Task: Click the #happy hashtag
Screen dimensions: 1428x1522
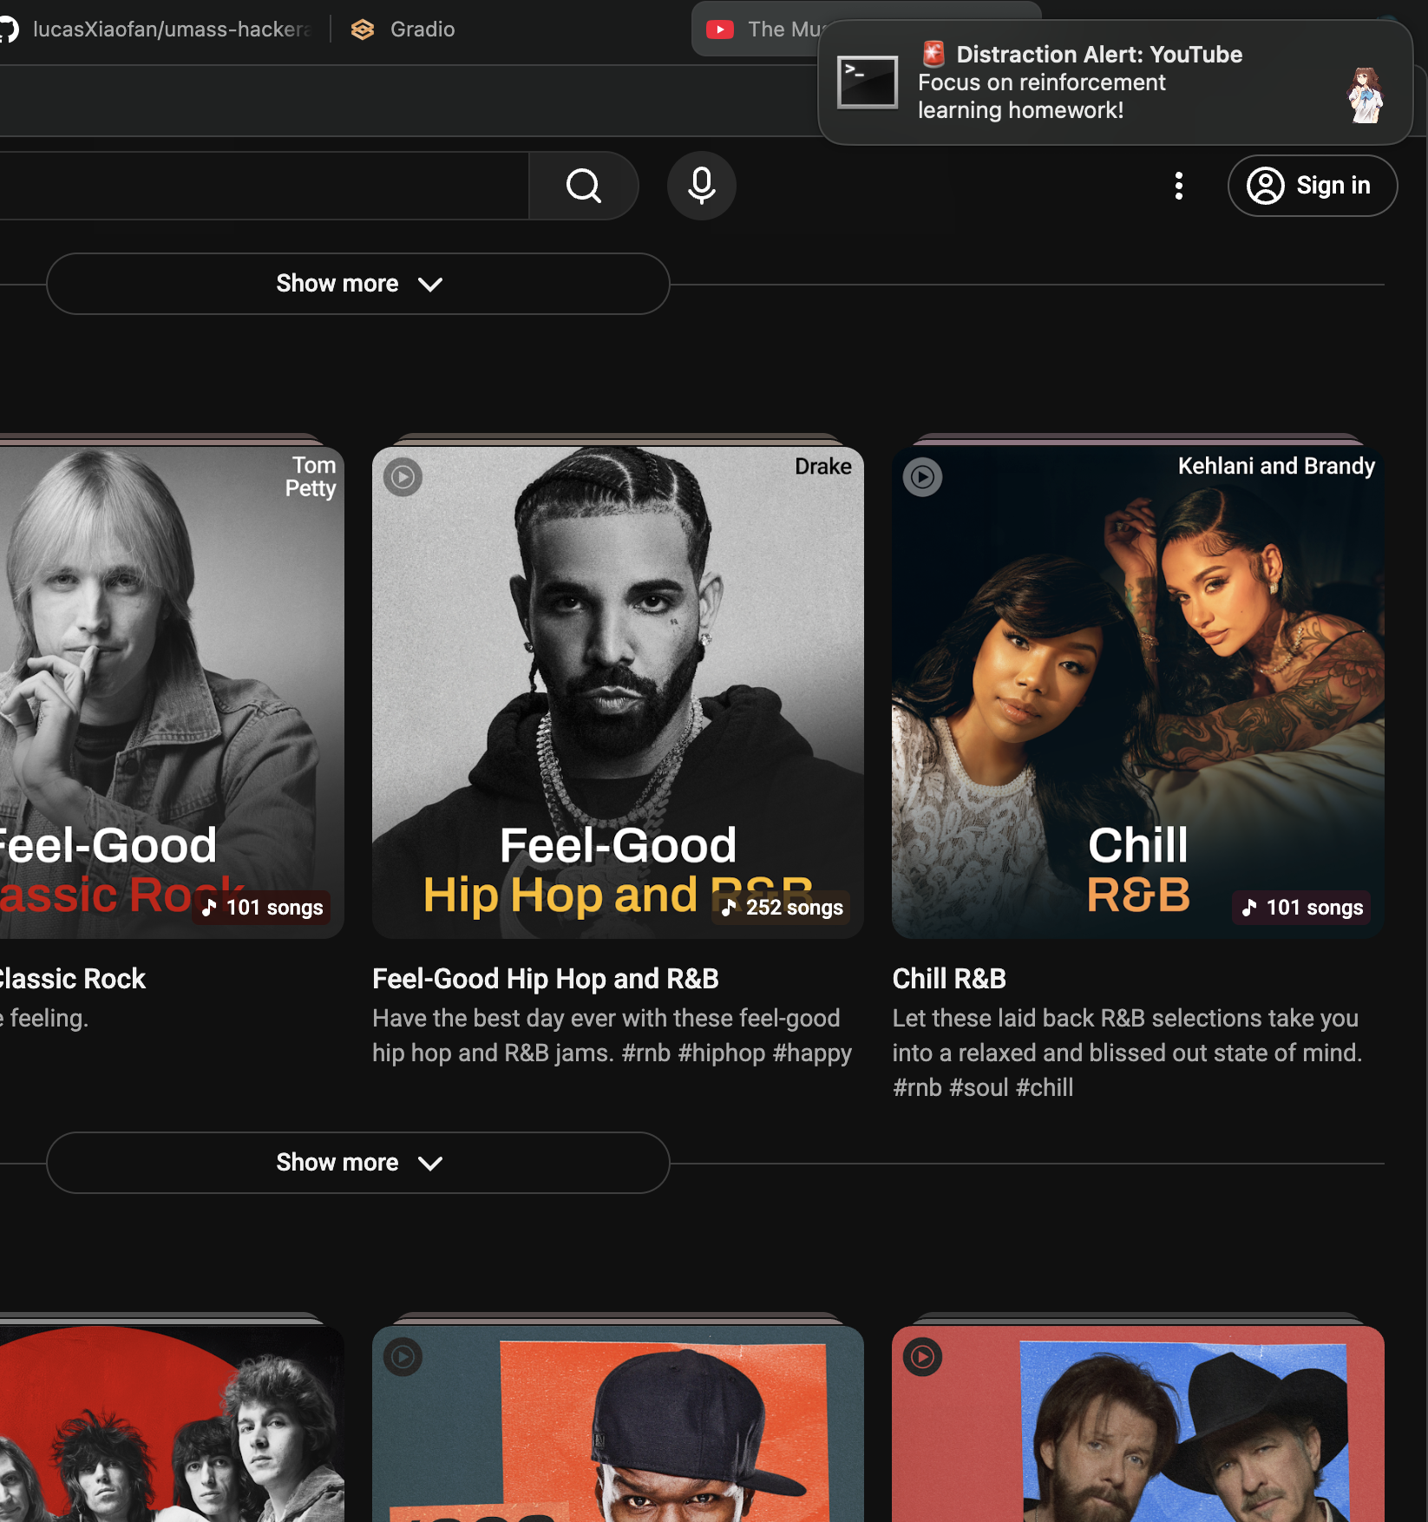Action: point(812,1053)
